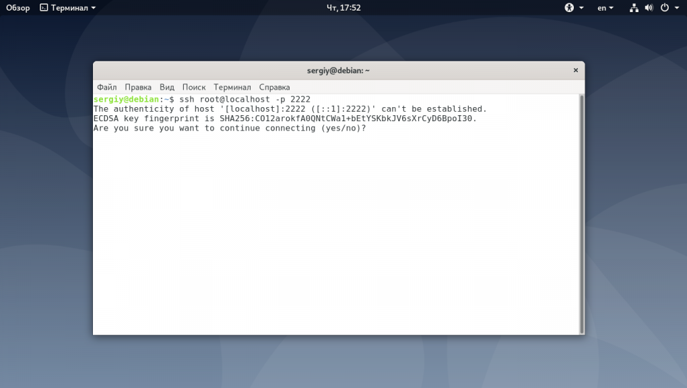Viewport: 687px width, 388px height.
Task: Open the Файл menu
Action: click(106, 87)
